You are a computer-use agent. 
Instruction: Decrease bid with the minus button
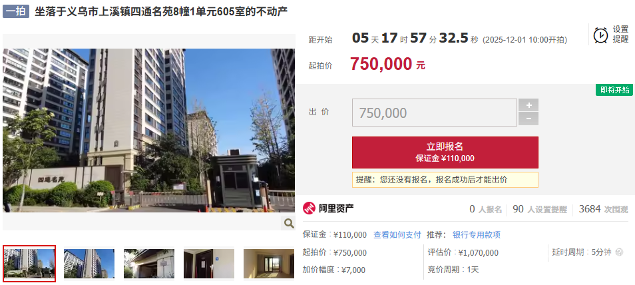click(x=529, y=119)
